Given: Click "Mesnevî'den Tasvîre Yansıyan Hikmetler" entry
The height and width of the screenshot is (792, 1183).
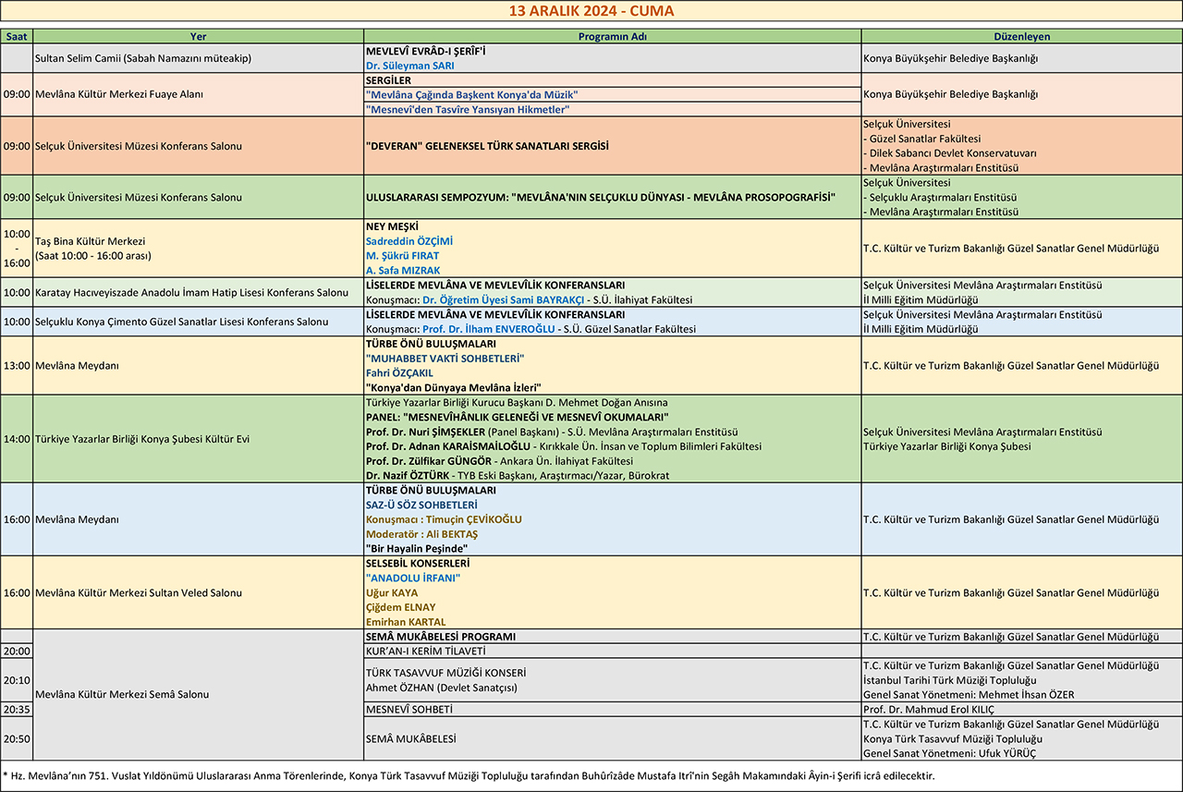Looking at the screenshot, I should (467, 110).
